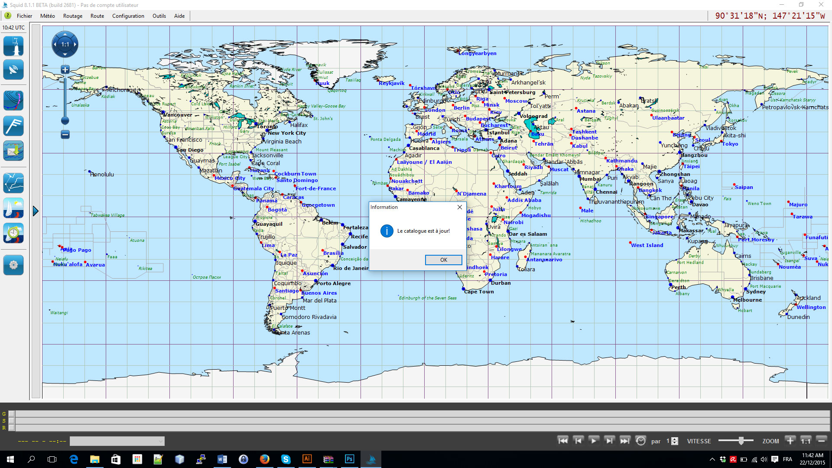This screenshot has width=832, height=468.
Task: Click the coordinates readout at top right
Action: (x=770, y=16)
